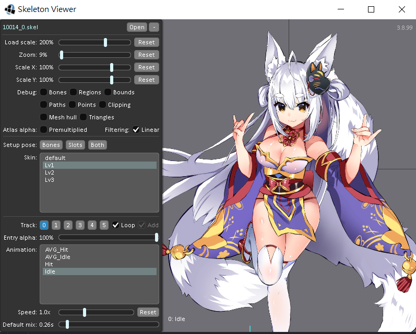Image resolution: width=416 pixels, height=334 pixels.
Task: Enable Premultiplied atlas alpha
Action: [43, 130]
